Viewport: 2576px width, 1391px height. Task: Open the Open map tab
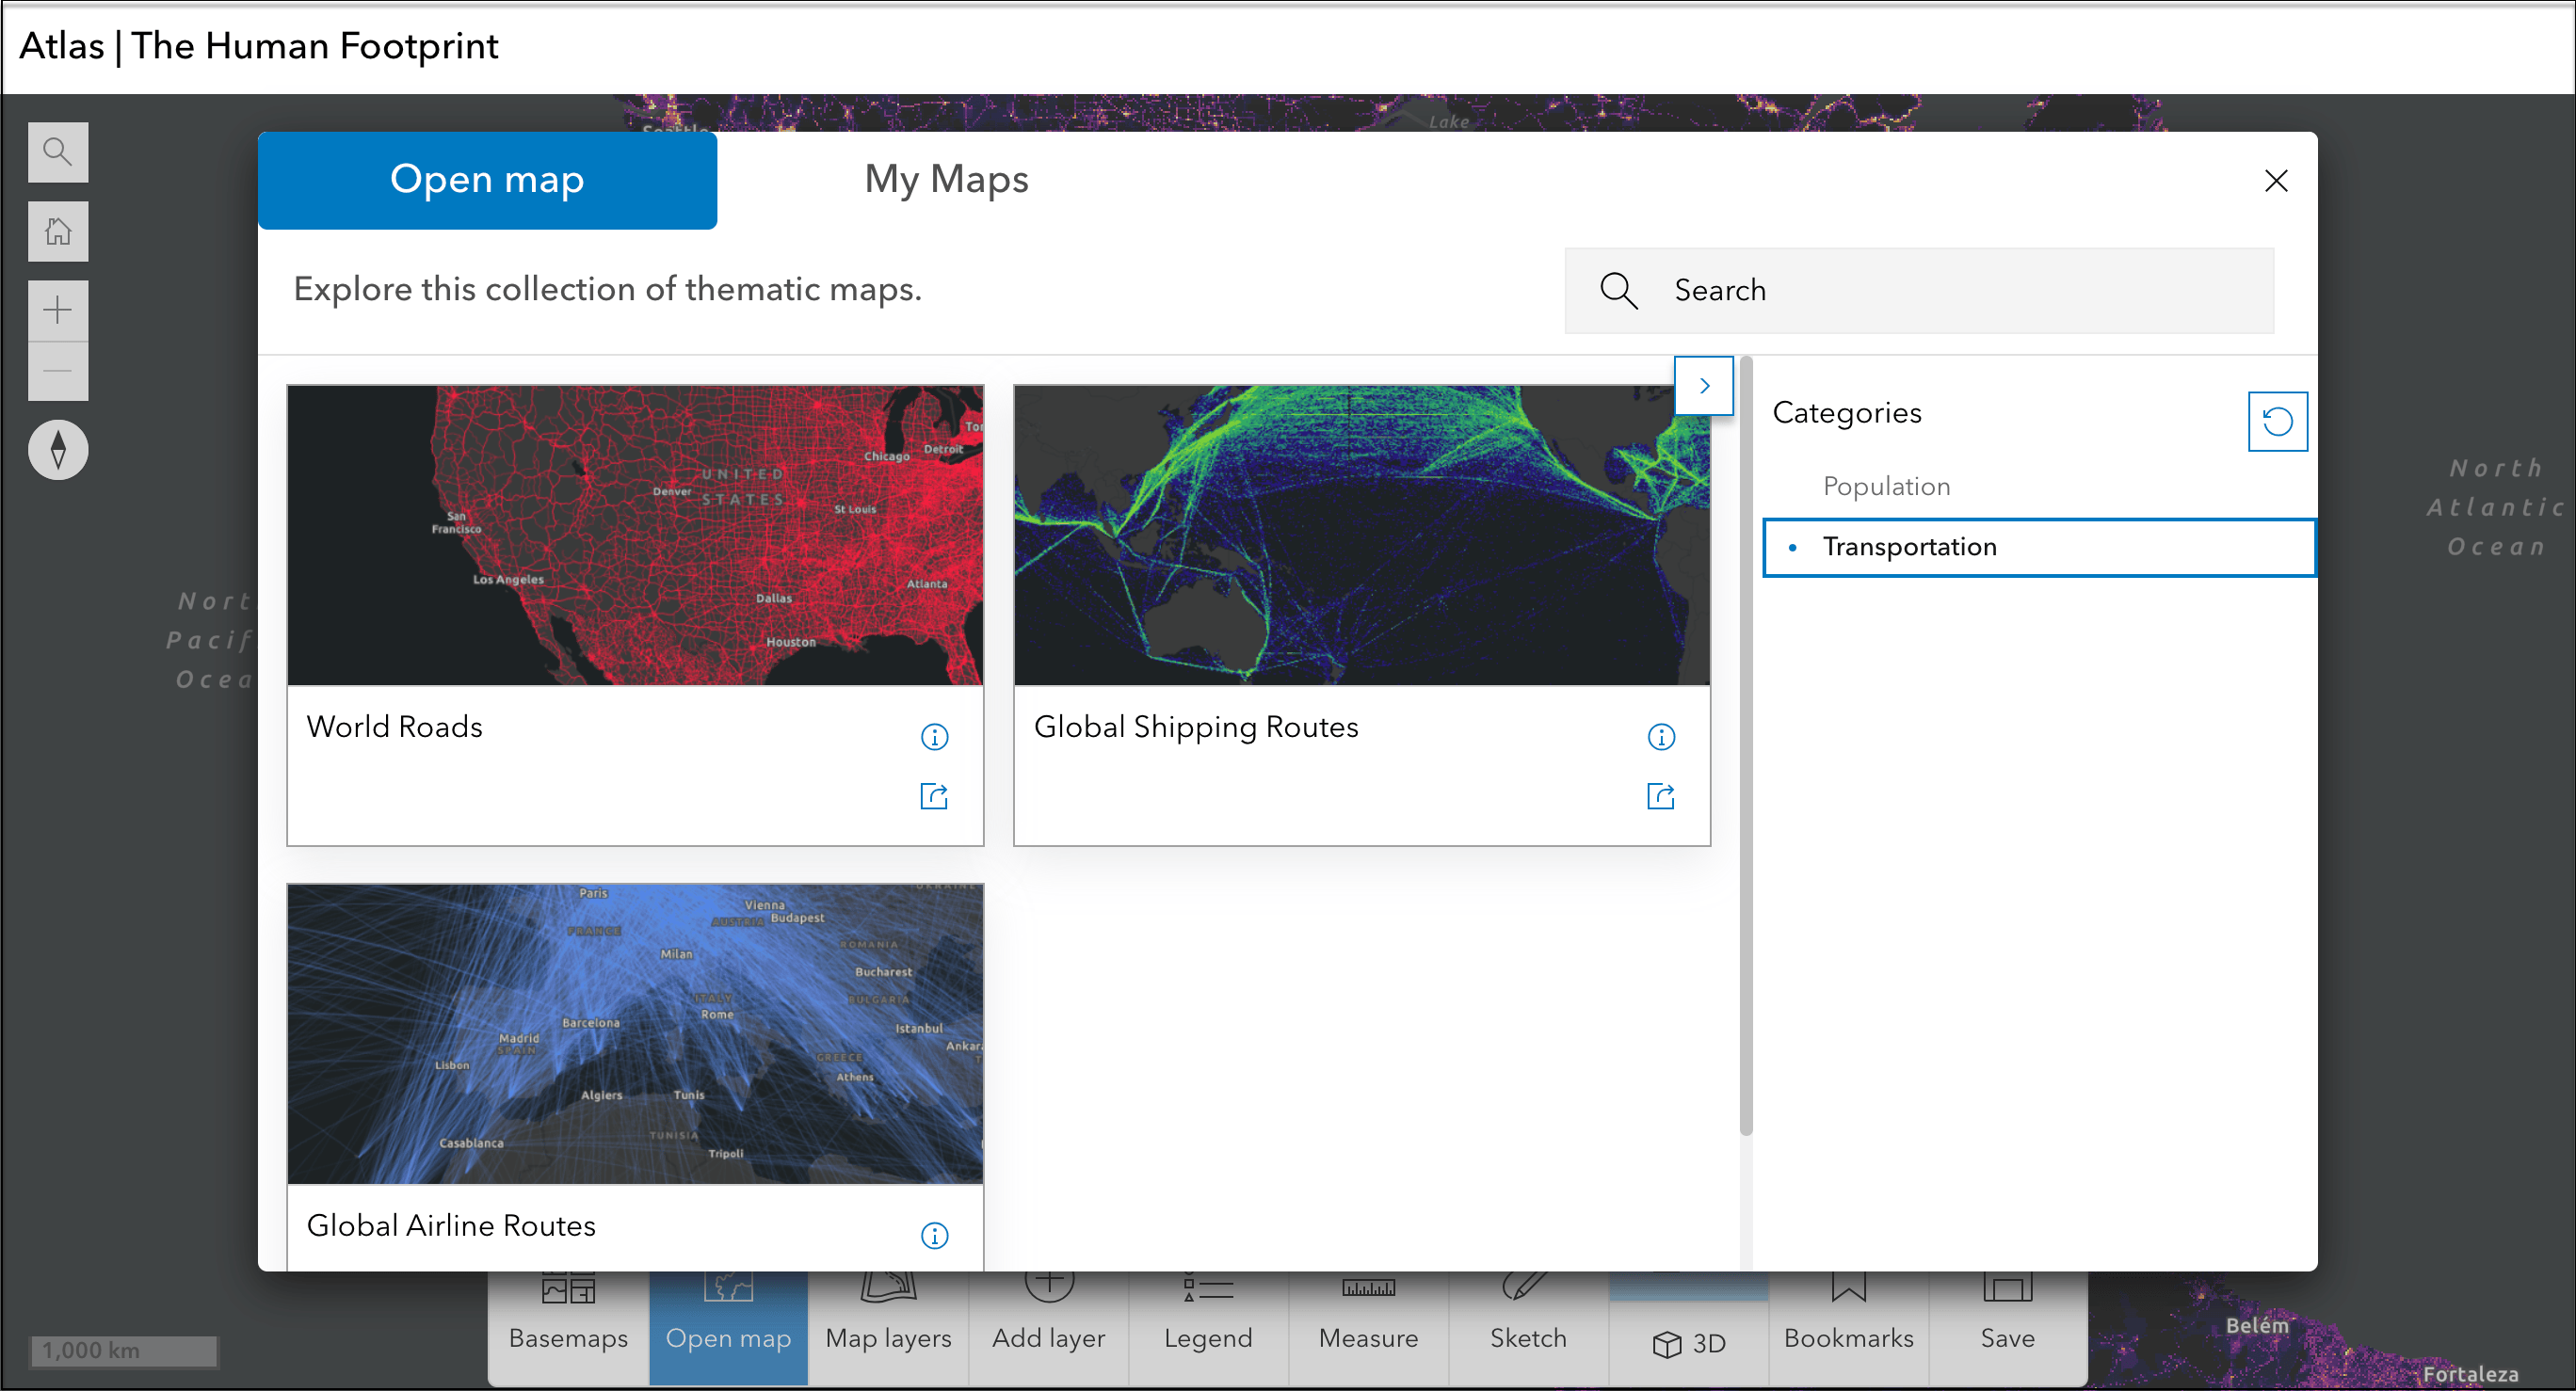488,180
